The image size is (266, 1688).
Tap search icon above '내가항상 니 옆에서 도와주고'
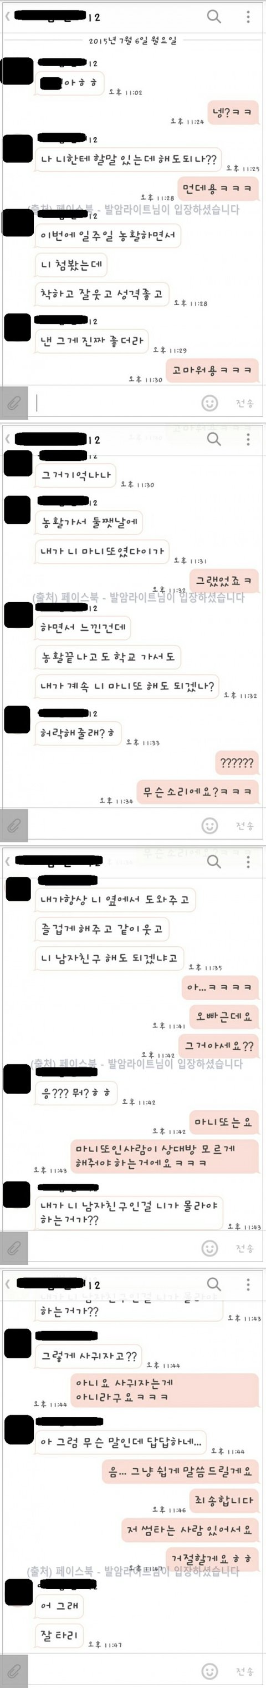pyautogui.click(x=214, y=861)
